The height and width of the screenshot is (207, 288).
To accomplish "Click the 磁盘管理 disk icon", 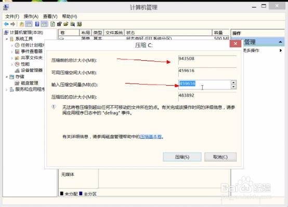I will [17, 83].
